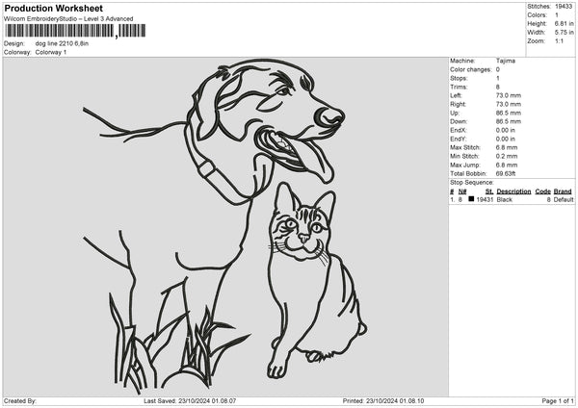Image resolution: width=578 pixels, height=408 pixels.
Task: Click the 'Last Saved: 23/10/2024 01.08.07' footer text
Action: tap(190, 400)
